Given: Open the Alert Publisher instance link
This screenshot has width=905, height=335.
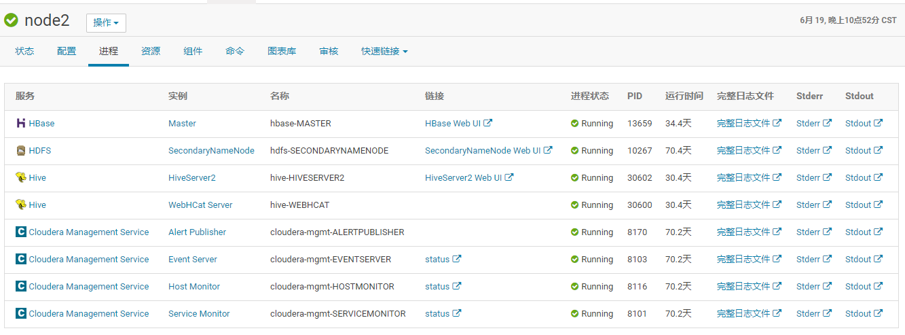Looking at the screenshot, I should click(x=197, y=232).
